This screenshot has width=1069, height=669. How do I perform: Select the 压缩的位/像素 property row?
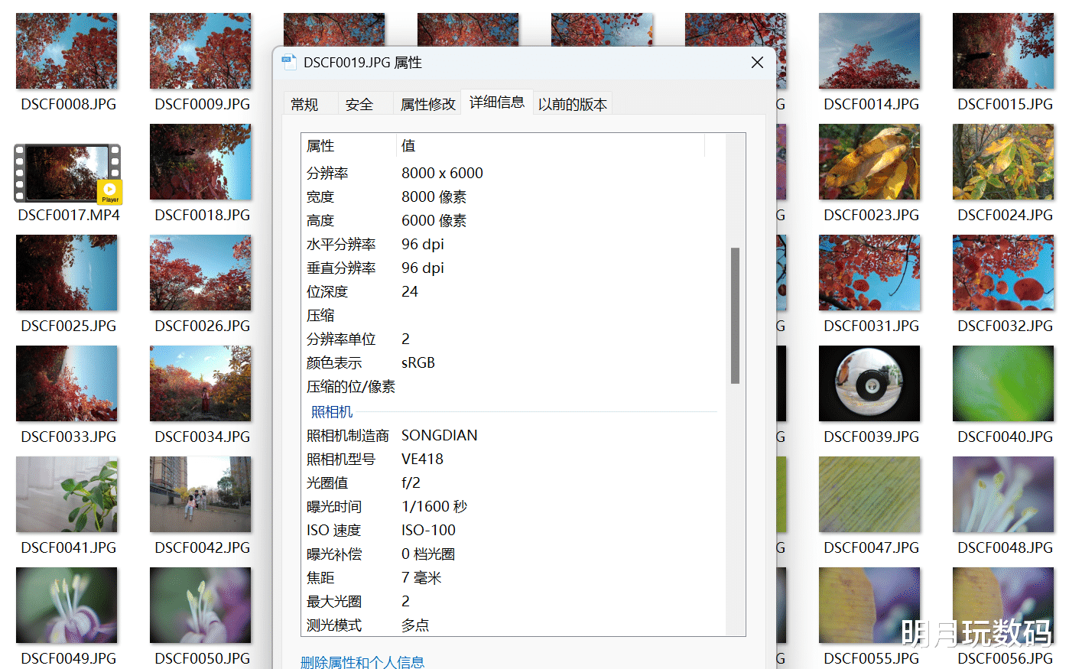513,387
